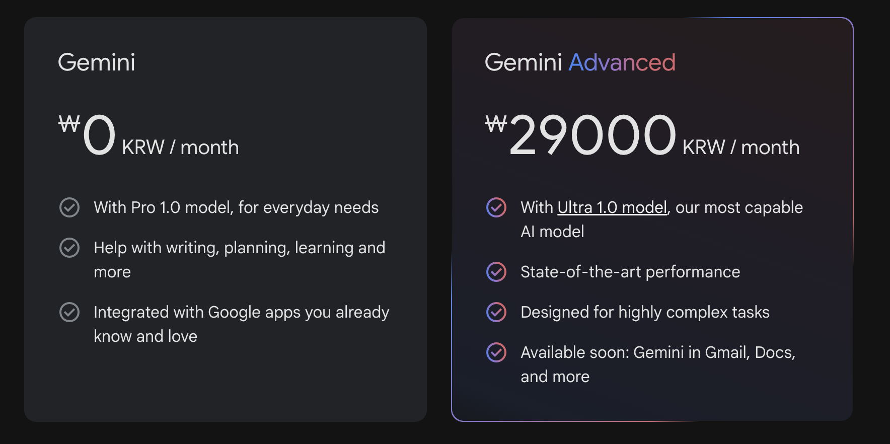
Task: Click the checkmark beside Google apps integration feature
Action: [x=69, y=312]
